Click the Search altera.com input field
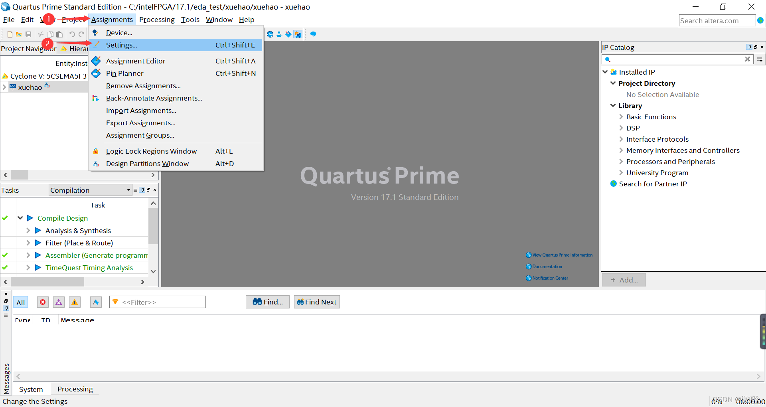 717,20
